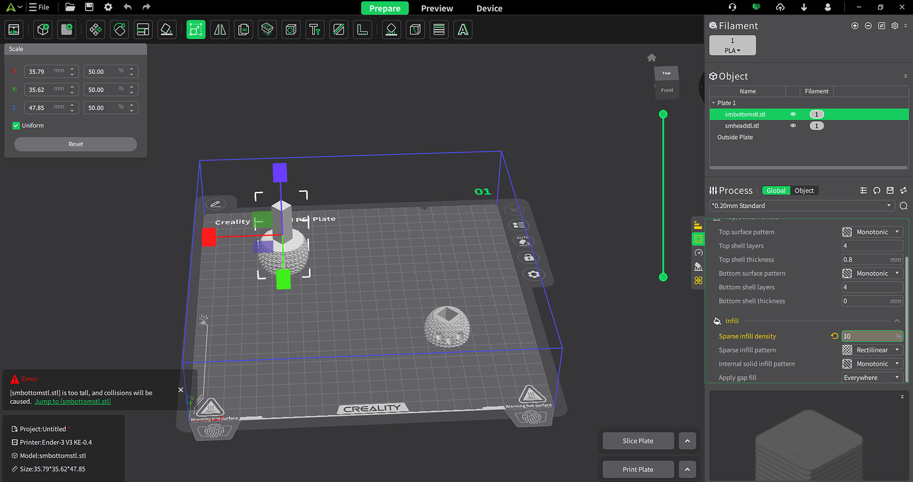913x482 pixels.
Task: Add a new plate
Action: coord(67,29)
